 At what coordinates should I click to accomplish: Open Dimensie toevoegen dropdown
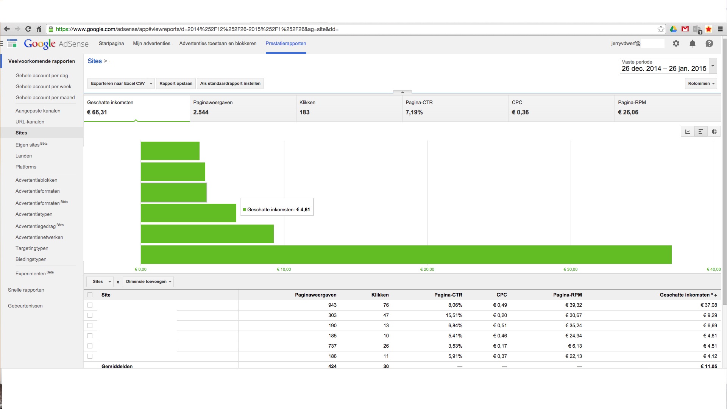tap(148, 282)
